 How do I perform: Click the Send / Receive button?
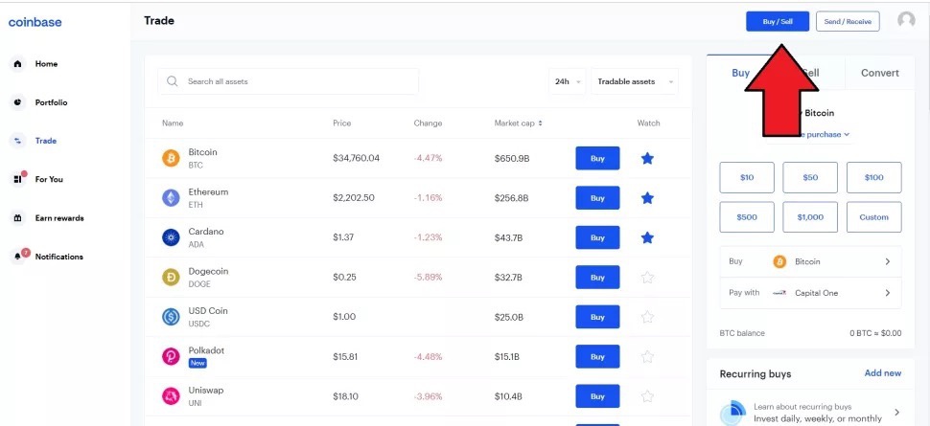(848, 21)
